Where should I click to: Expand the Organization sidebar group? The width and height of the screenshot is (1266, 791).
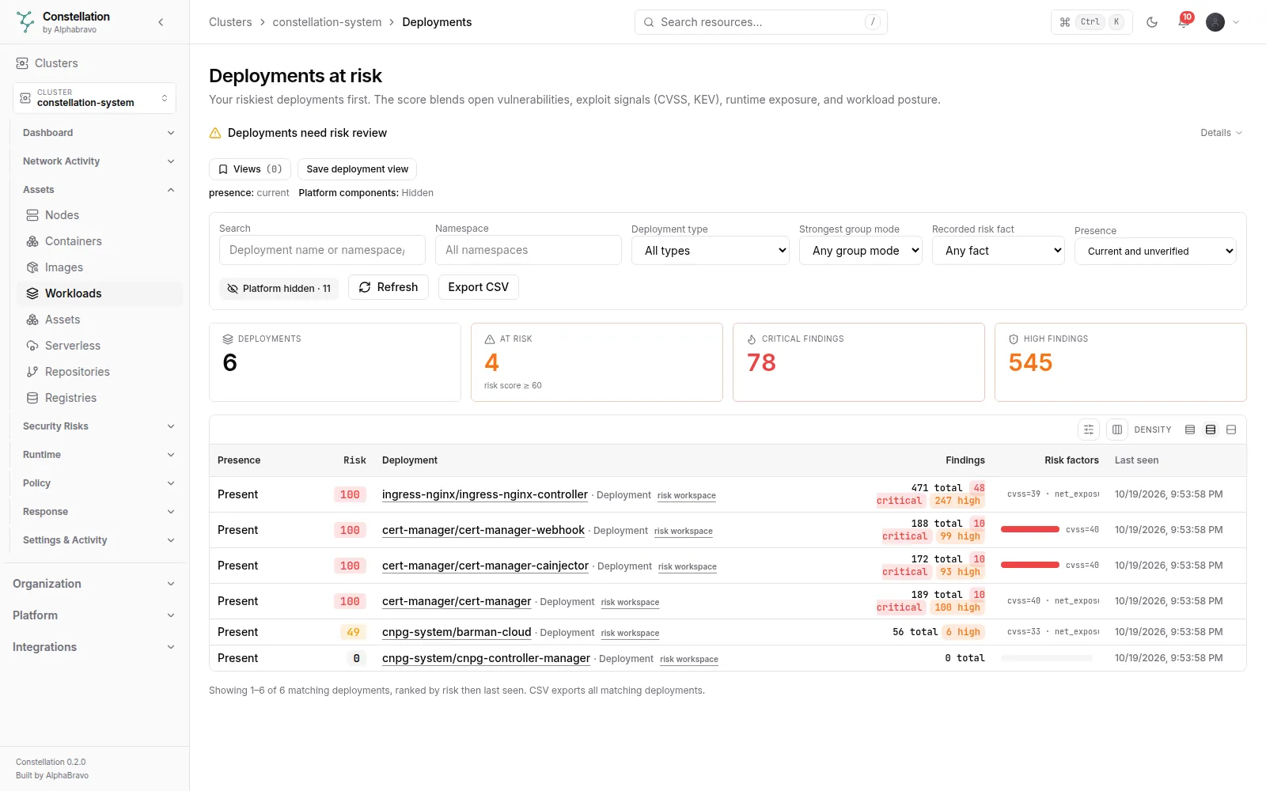[94, 584]
